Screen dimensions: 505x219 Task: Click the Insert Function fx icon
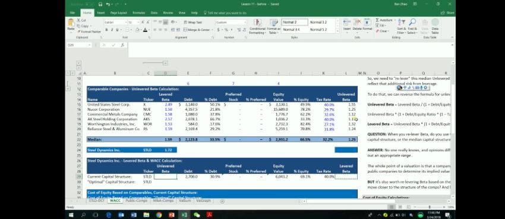coord(122,45)
